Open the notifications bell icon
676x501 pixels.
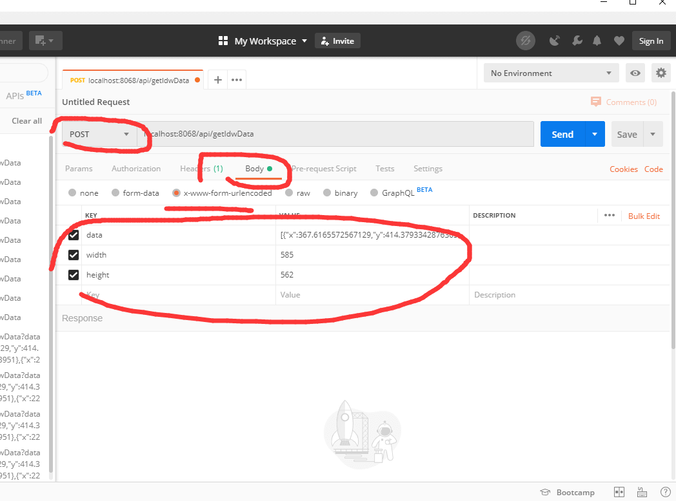[x=597, y=41]
